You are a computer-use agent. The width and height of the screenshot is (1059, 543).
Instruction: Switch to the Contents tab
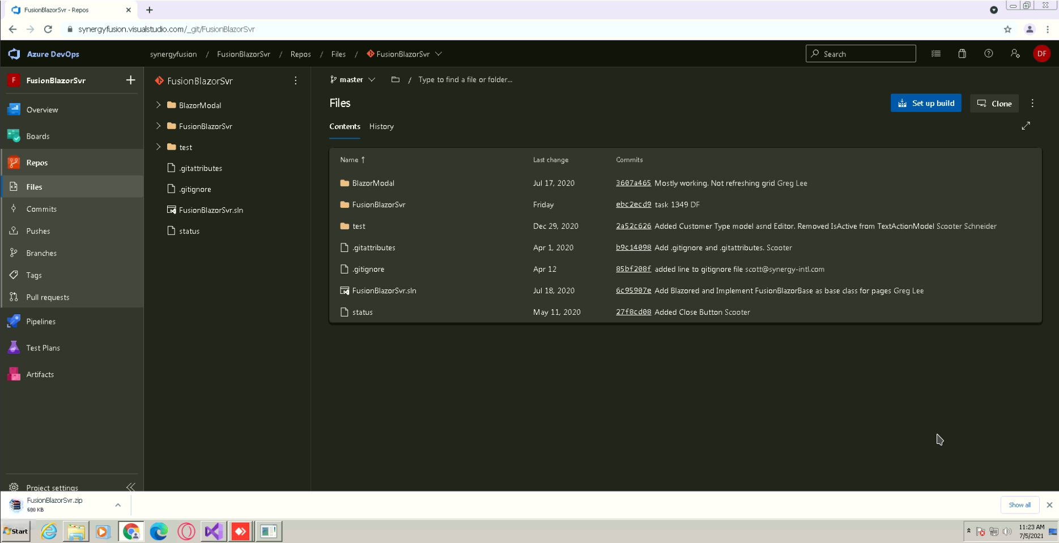pos(345,127)
